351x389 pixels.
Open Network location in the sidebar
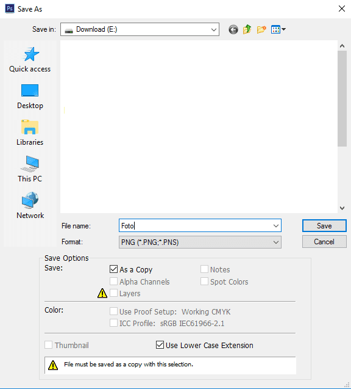pos(30,206)
